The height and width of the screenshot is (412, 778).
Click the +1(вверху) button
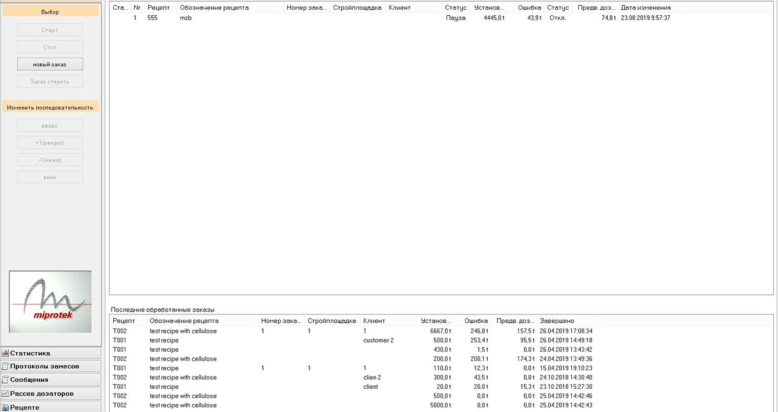pos(50,143)
